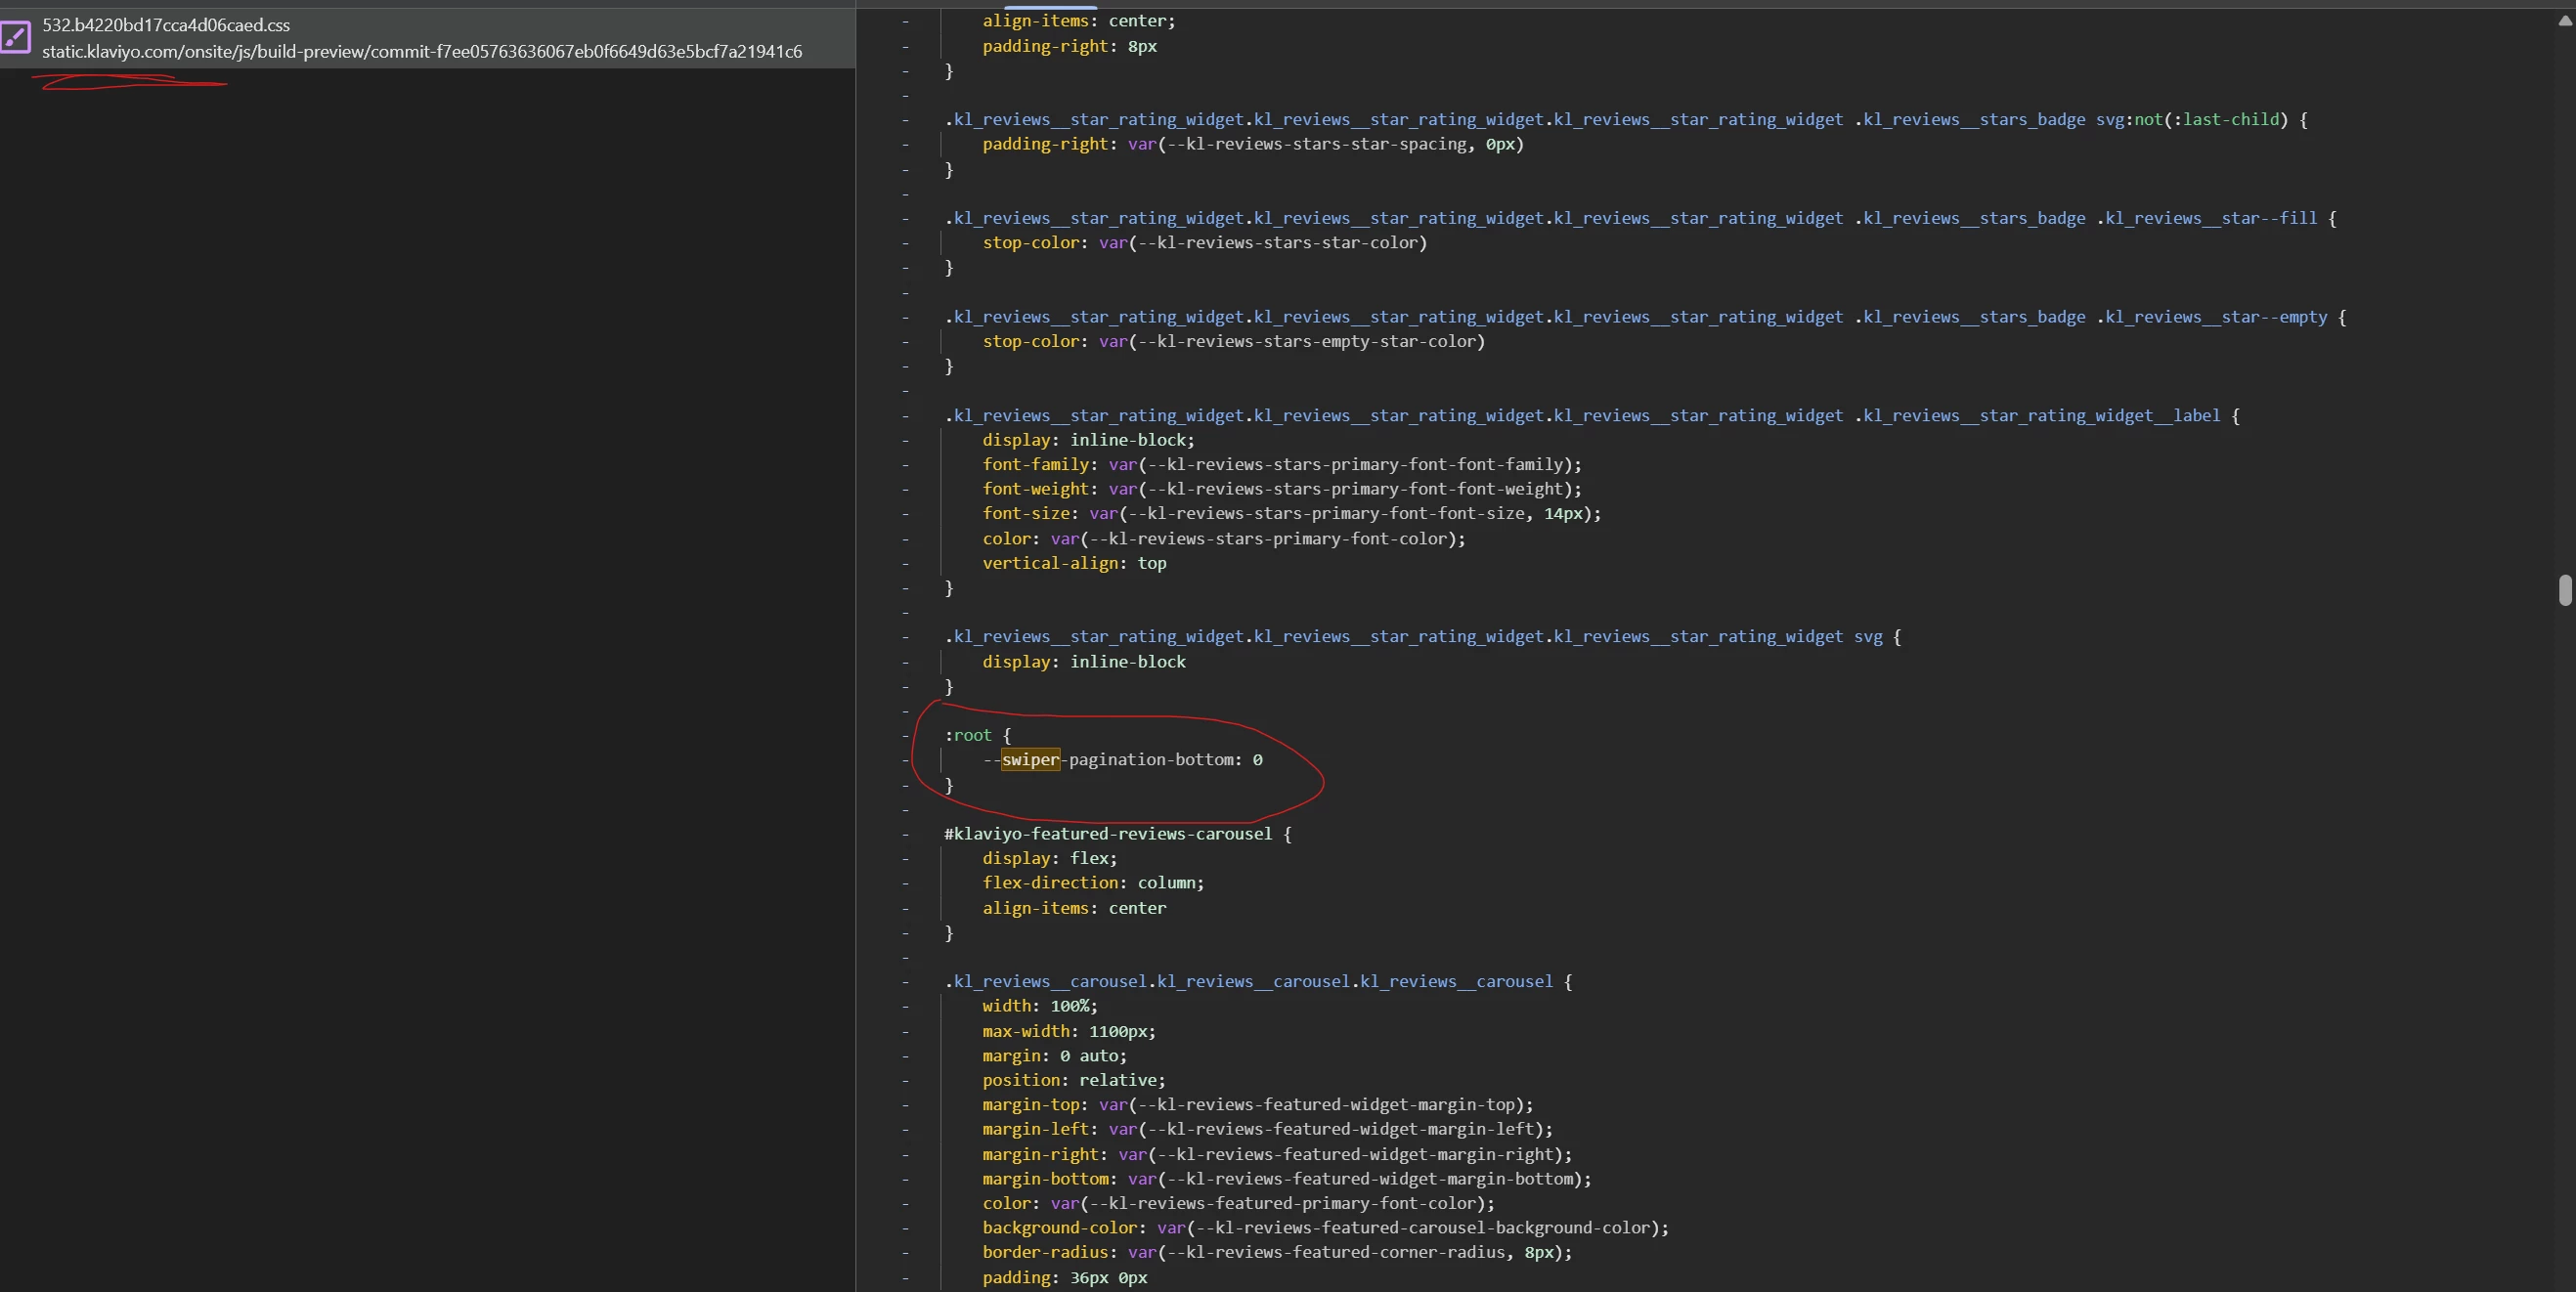The image size is (2576, 1292).
Task: Click the svg:not(:last-child) selector line
Action: coord(1625,119)
